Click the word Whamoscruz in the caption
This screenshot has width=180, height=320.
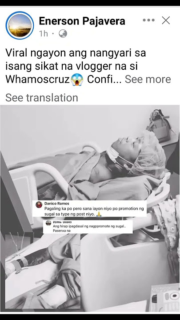click(37, 80)
